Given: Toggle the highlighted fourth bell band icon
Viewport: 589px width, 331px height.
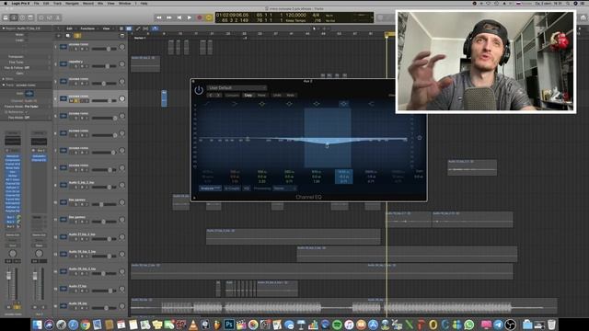Looking at the screenshot, I should (x=343, y=104).
